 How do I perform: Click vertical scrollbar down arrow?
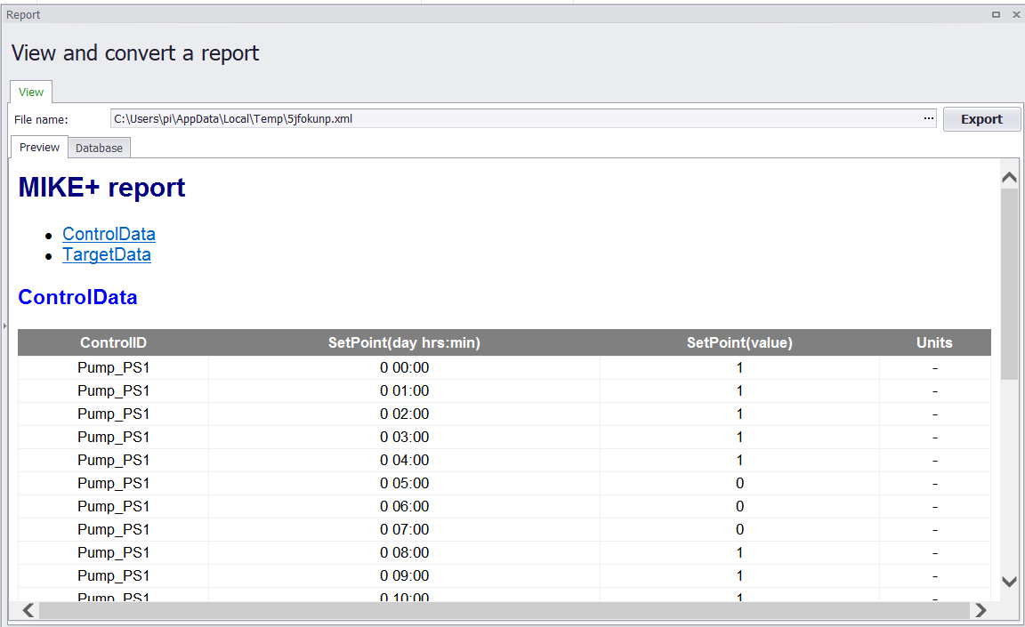(1009, 582)
